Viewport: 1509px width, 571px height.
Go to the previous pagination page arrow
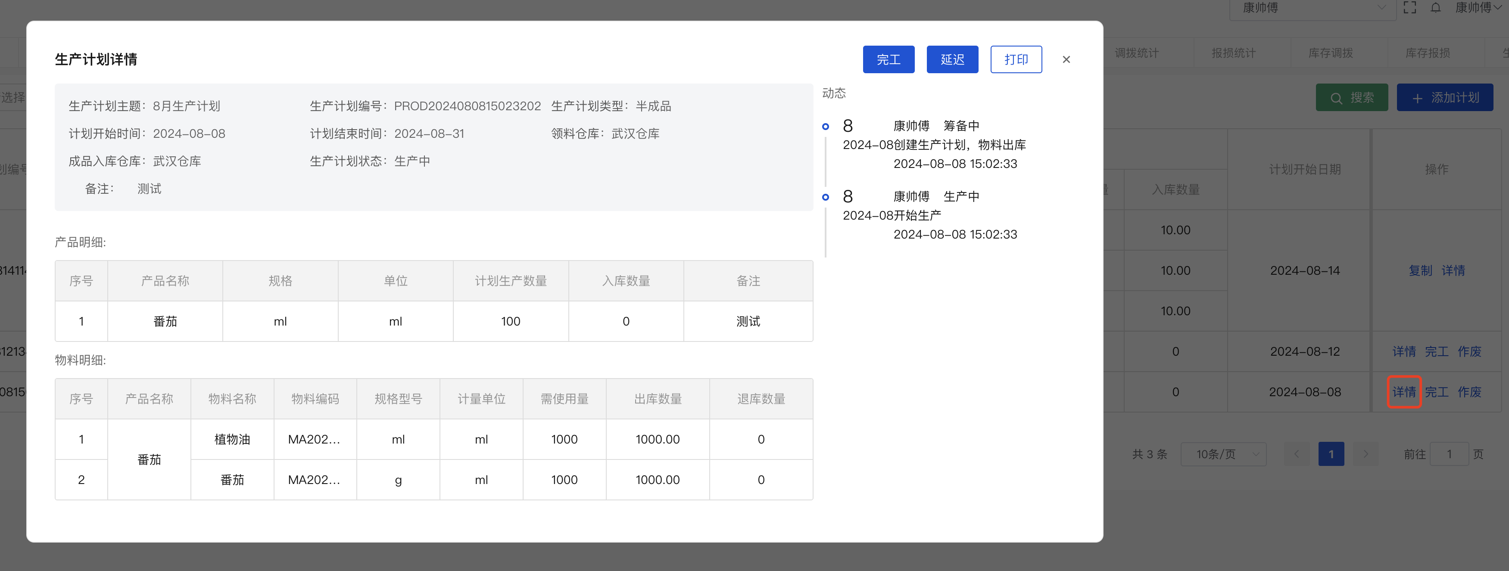pos(1297,454)
